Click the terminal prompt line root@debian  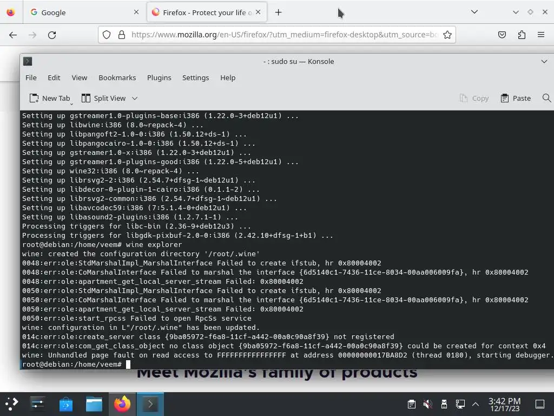pyautogui.click(x=72, y=365)
